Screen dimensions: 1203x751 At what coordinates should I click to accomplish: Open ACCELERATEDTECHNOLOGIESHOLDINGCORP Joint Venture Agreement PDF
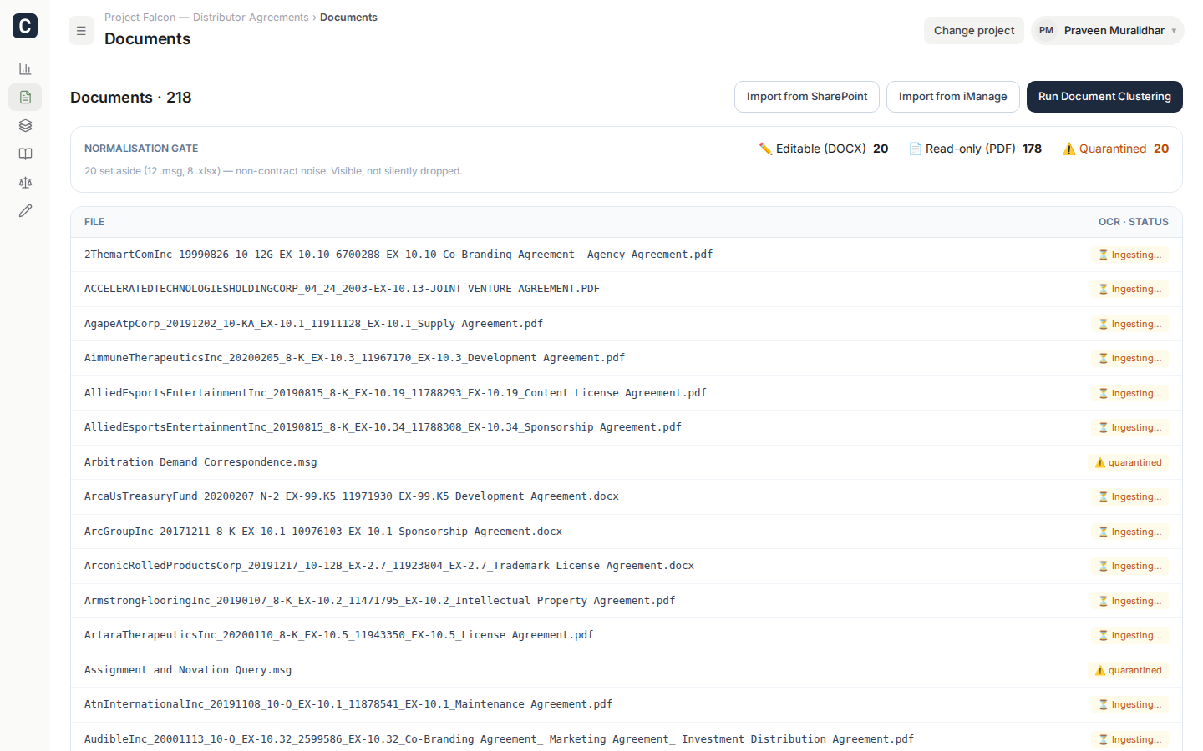click(x=342, y=289)
